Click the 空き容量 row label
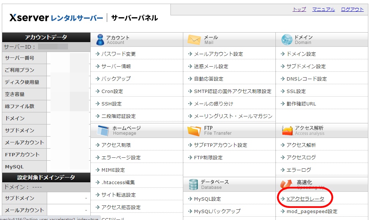 point(15,94)
